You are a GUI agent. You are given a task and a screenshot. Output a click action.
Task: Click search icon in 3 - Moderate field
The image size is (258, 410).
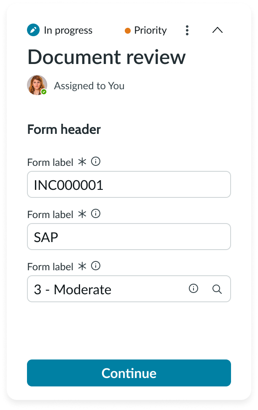pos(217,289)
